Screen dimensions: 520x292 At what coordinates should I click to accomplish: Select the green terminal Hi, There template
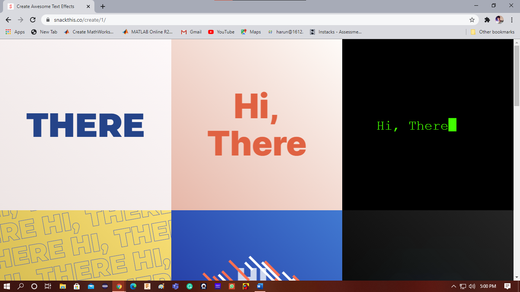point(428,125)
